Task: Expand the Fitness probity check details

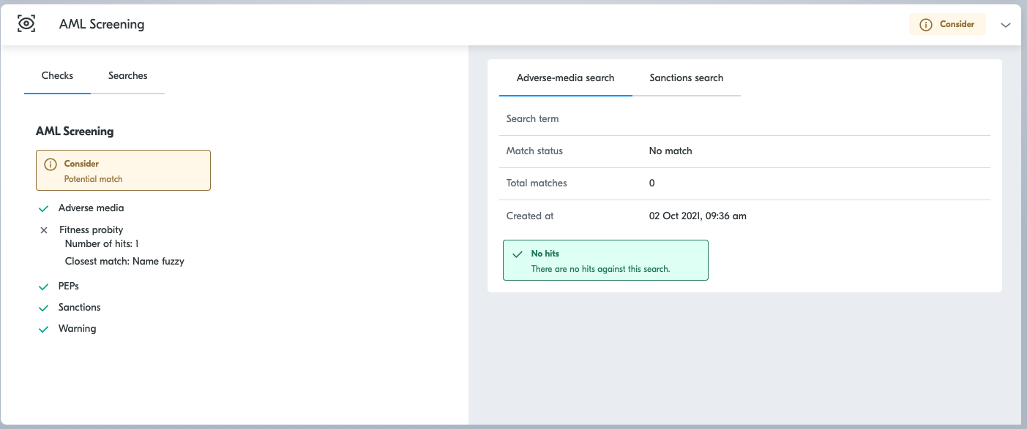Action: [91, 229]
